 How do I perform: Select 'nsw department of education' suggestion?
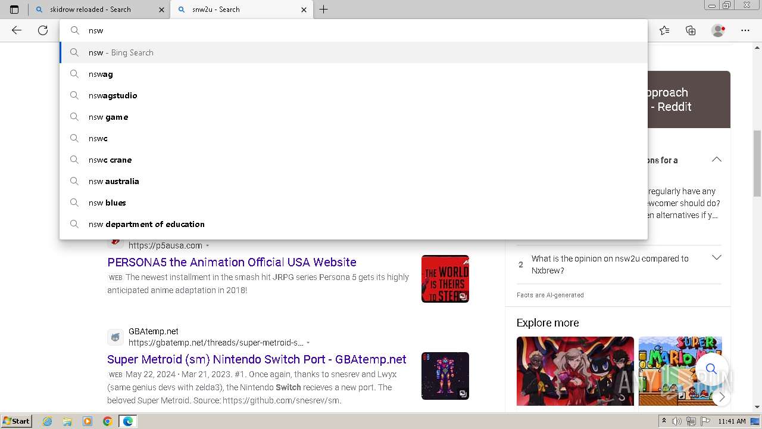point(354,224)
